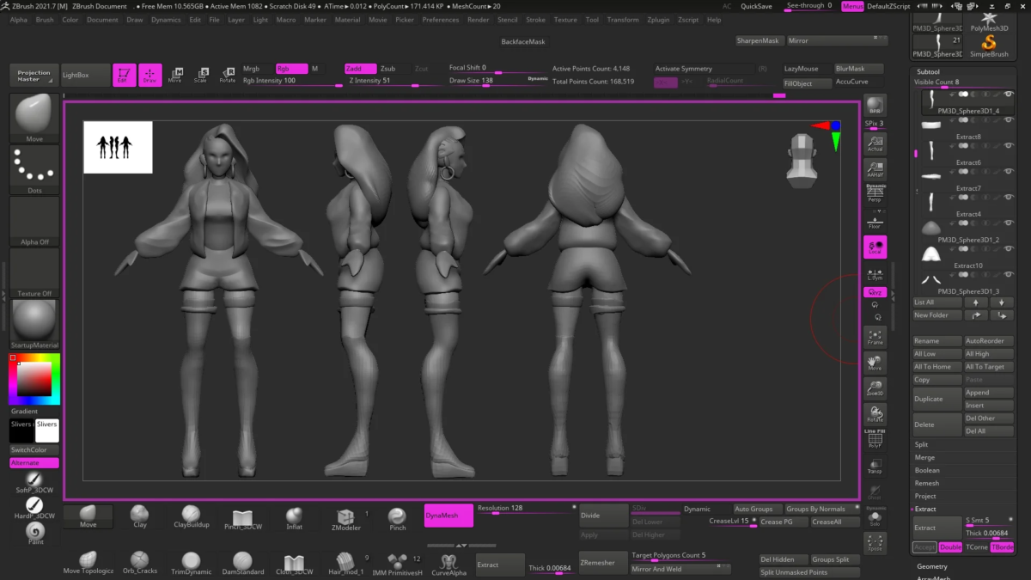The image size is (1031, 580).
Task: Open the Stroke menu
Action: click(535, 20)
